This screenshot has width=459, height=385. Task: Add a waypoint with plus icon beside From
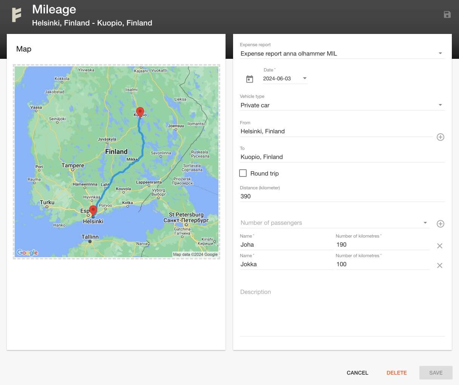coord(440,137)
